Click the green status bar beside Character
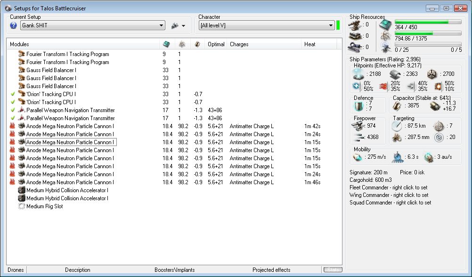This screenshot has height=277, width=472. [x=338, y=25]
